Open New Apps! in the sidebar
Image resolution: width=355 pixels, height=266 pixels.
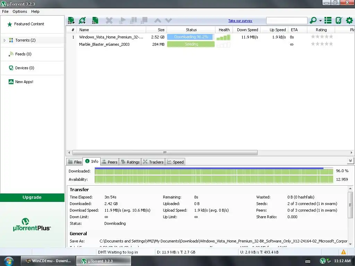tap(24, 82)
